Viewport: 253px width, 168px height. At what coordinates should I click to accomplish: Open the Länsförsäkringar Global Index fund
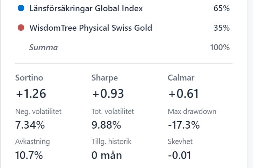(x=86, y=8)
